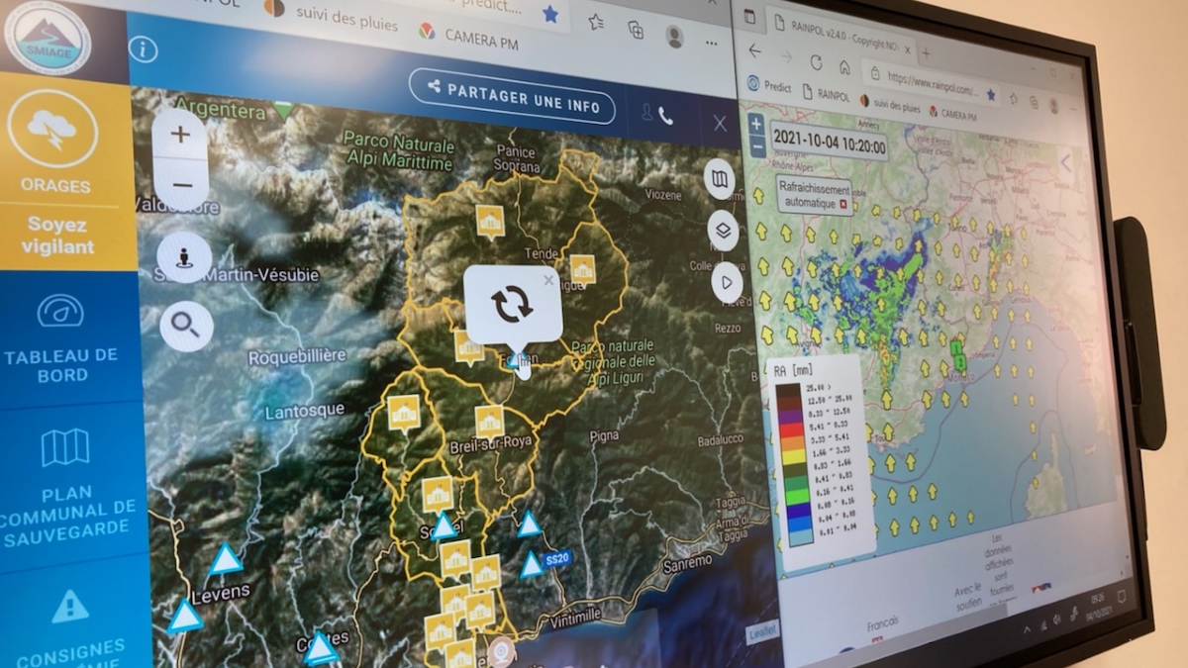
Task: Open the taskbar volume control
Action: click(x=1056, y=619)
